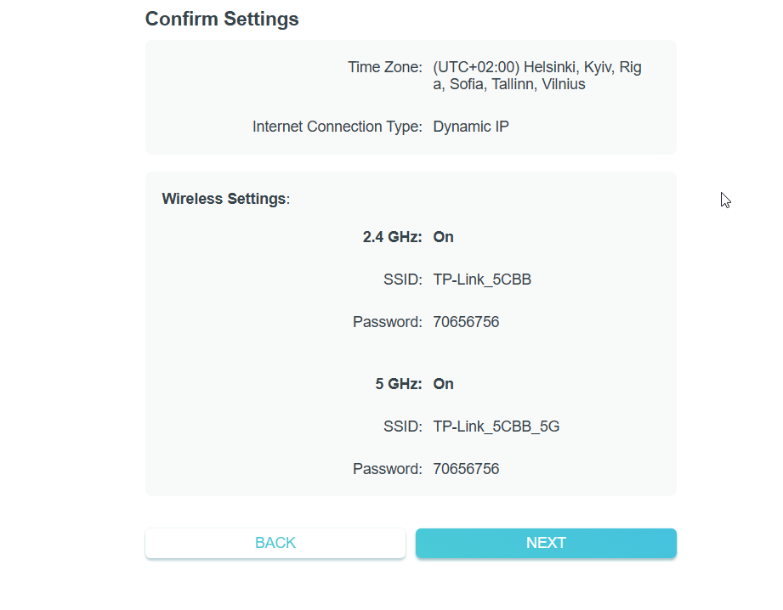The image size is (783, 610).
Task: Click the TP-Link_5CBB_5G network name
Action: (496, 426)
